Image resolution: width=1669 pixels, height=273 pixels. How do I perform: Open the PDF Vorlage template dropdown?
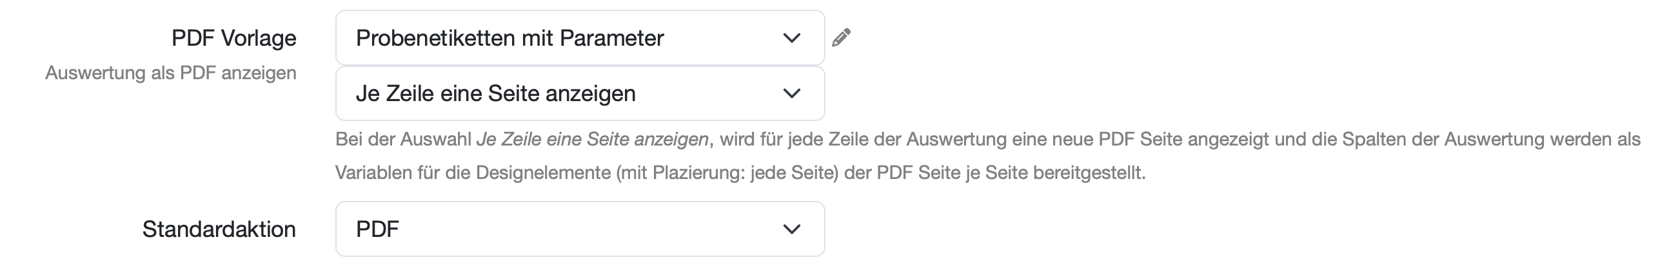(x=580, y=37)
